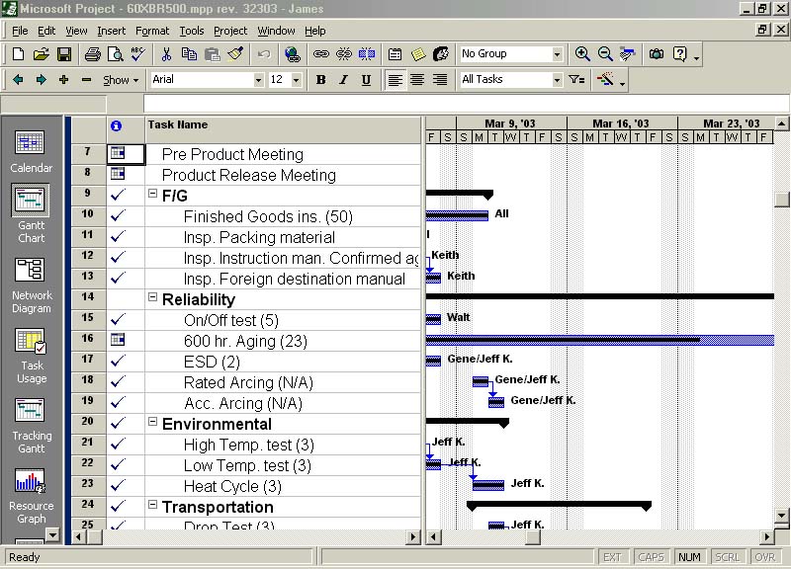Click the Link Tasks chain icon

321,54
